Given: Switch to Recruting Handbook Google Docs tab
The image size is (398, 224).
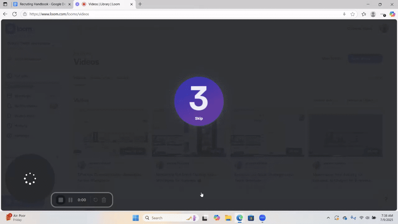Looking at the screenshot, I should tap(43, 4).
